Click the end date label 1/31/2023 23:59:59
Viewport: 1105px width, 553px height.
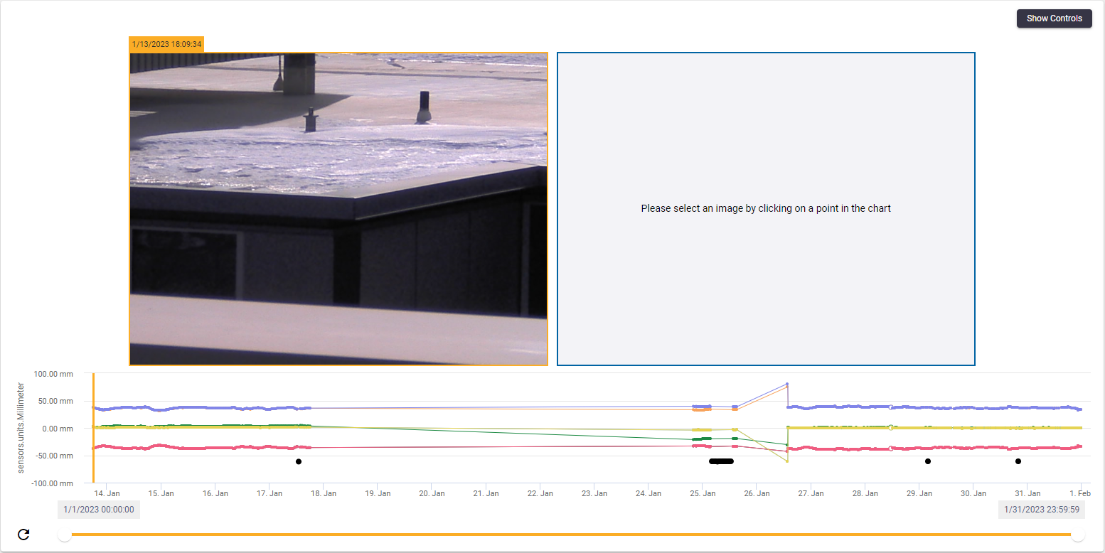(1042, 510)
